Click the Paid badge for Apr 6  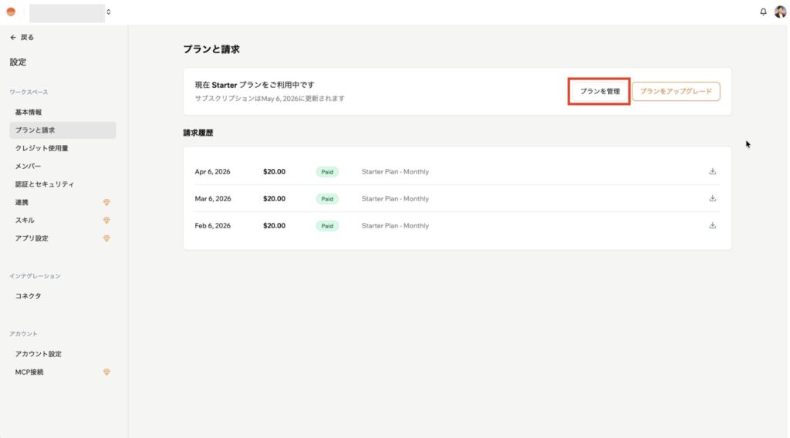tap(327, 172)
